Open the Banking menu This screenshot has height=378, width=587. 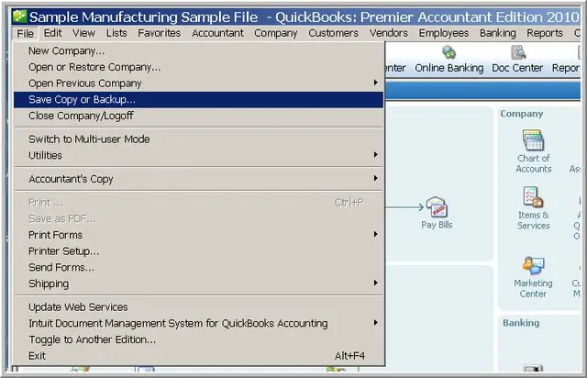pyautogui.click(x=497, y=33)
